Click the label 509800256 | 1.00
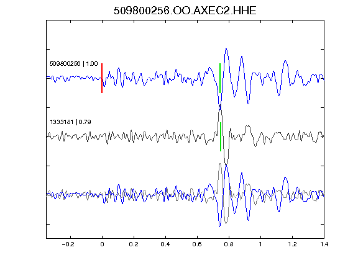Image resolution: width=358 pixels, height=268 pixels. [x=74, y=63]
